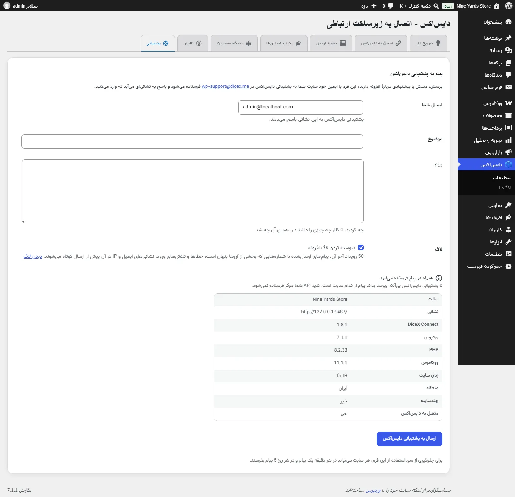The width and height of the screenshot is (515, 497).
Task: Open پیشخوان dashboard icon in the sidebar
Action: [509, 22]
